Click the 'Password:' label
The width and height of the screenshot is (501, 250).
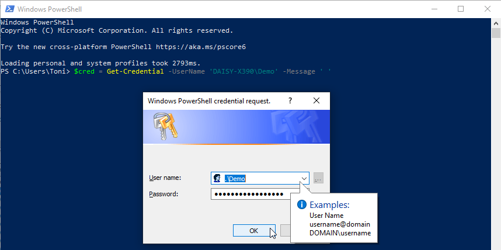point(163,194)
